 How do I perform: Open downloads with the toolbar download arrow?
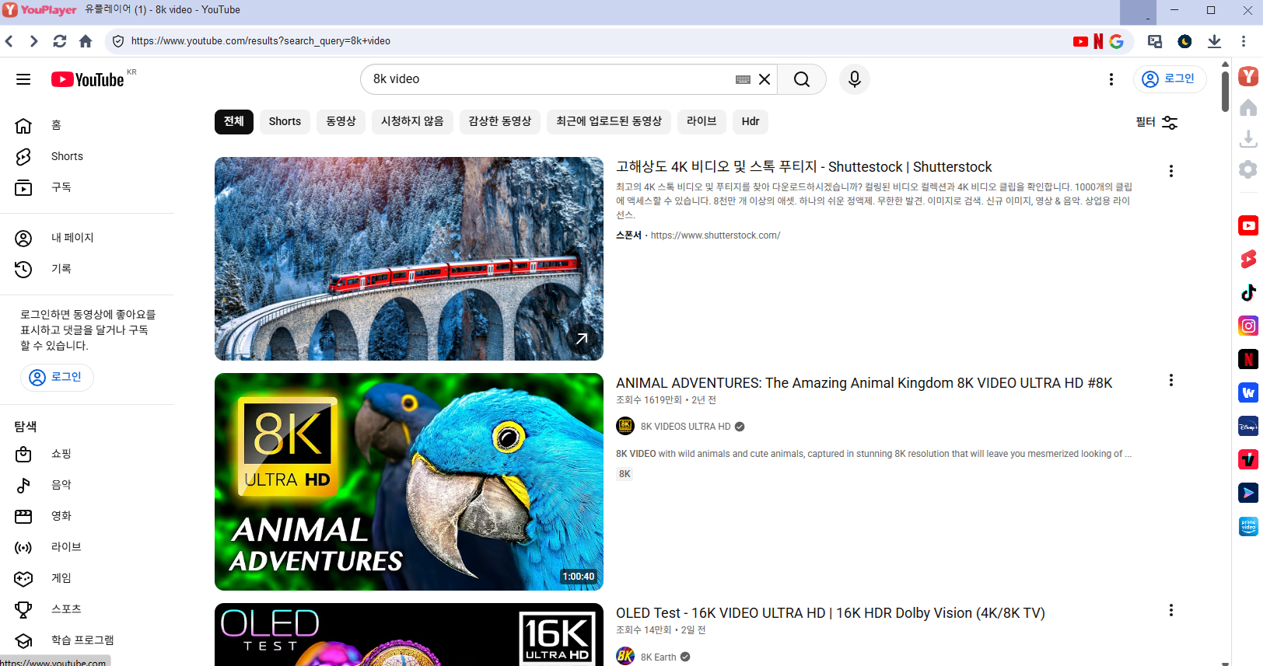tap(1214, 41)
